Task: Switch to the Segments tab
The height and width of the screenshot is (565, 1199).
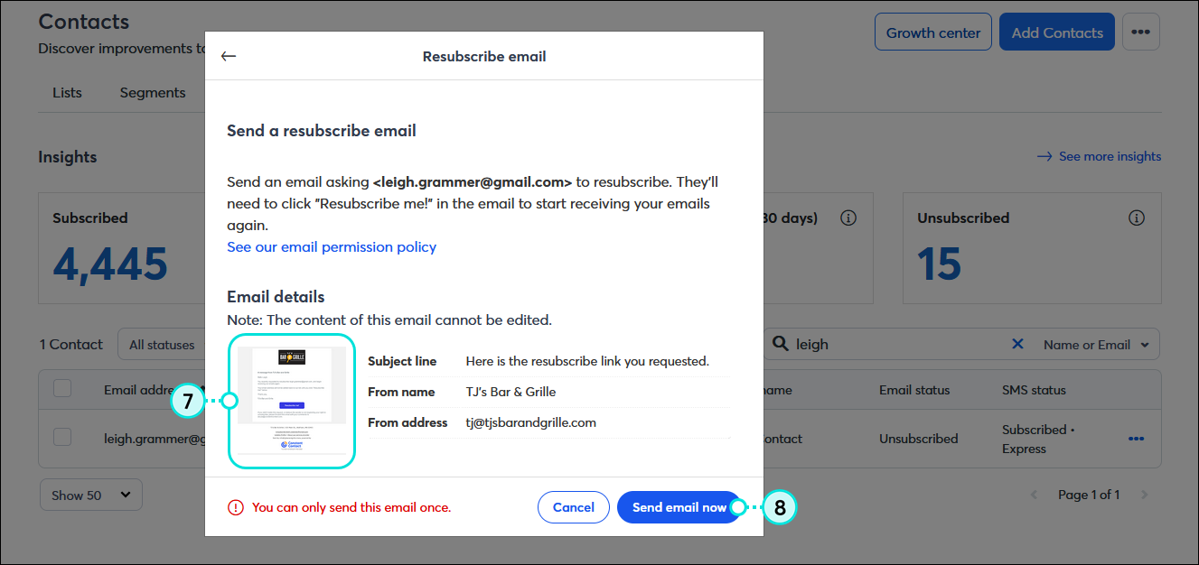Action: pos(153,92)
